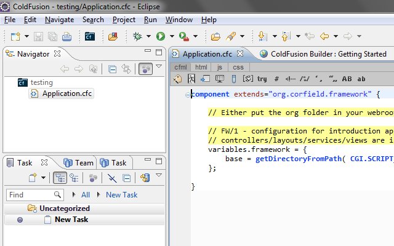Expand the Back history dropdown arrow
Screen dimensions: 394x246
pos(336,36)
